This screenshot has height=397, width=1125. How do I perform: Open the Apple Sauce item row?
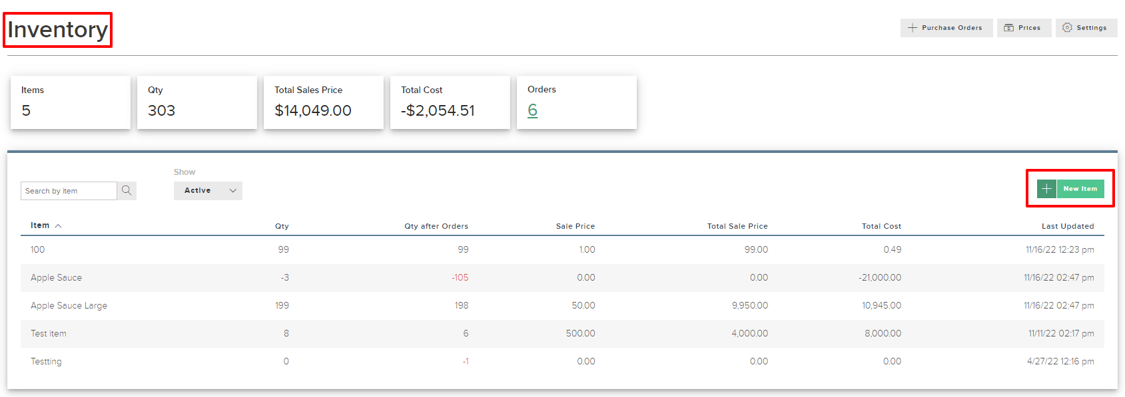pyautogui.click(x=57, y=278)
